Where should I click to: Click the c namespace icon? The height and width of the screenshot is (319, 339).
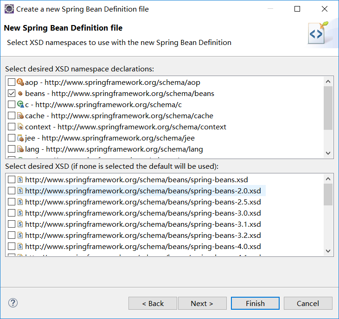20,104
